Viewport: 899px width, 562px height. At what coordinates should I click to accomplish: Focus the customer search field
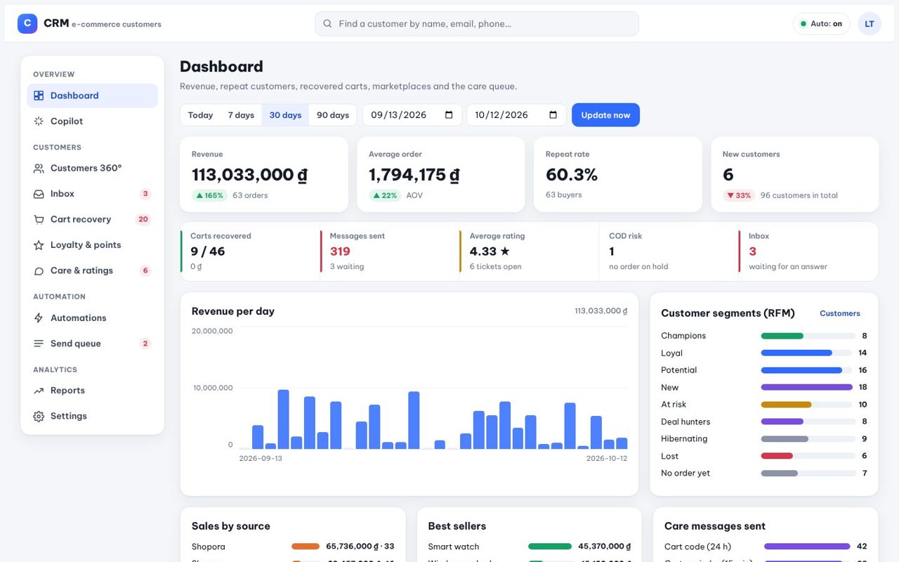477,24
